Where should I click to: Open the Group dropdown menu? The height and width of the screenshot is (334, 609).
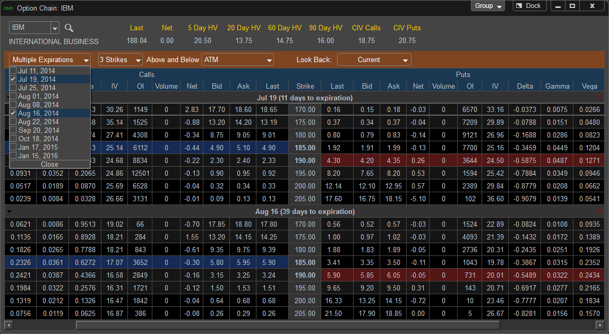(x=488, y=6)
